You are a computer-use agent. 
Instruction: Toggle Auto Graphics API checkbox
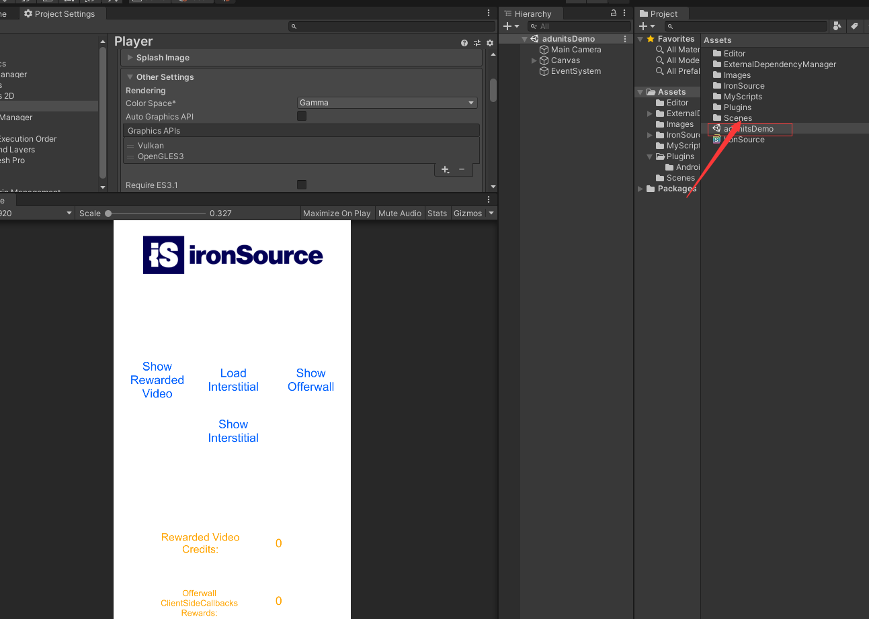(x=302, y=116)
